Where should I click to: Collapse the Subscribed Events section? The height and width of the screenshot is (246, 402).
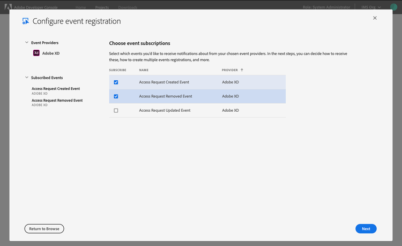[x=27, y=78]
